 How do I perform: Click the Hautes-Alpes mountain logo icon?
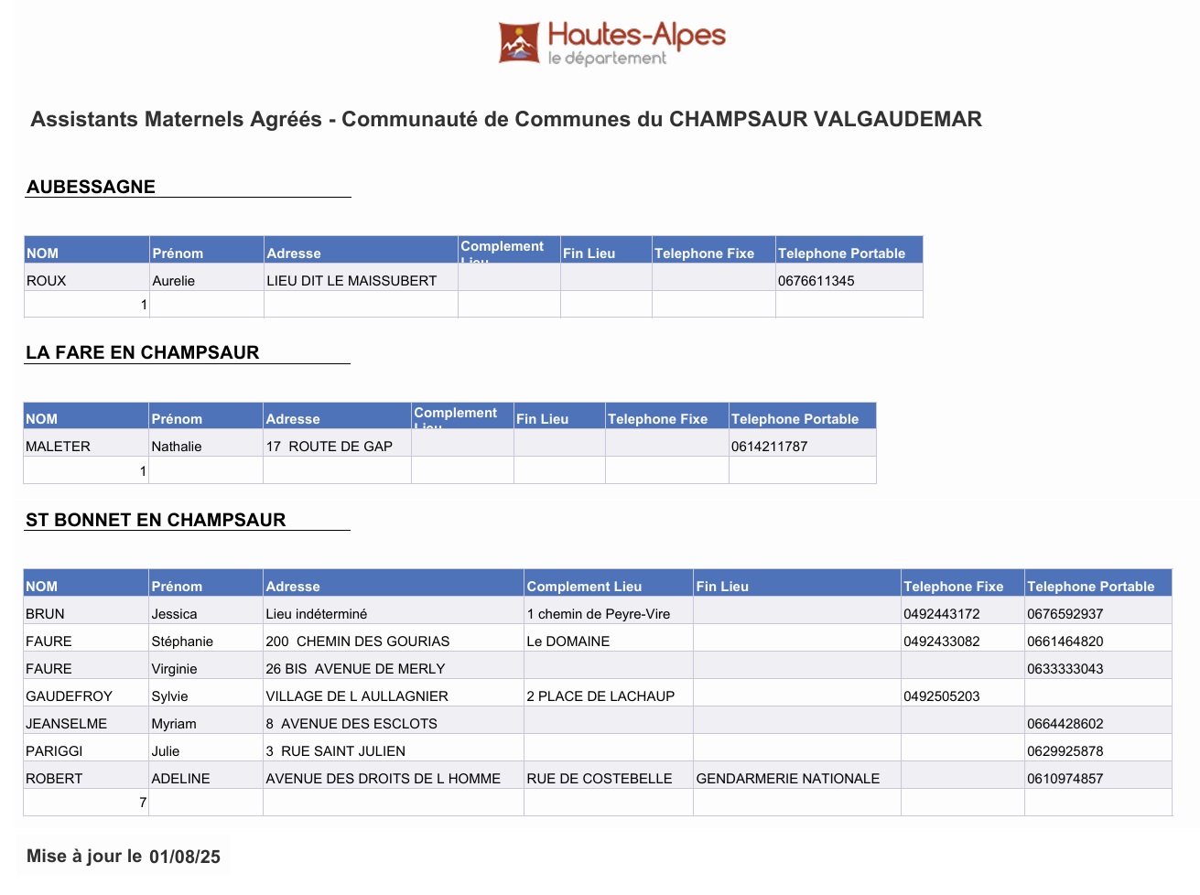coord(519,42)
